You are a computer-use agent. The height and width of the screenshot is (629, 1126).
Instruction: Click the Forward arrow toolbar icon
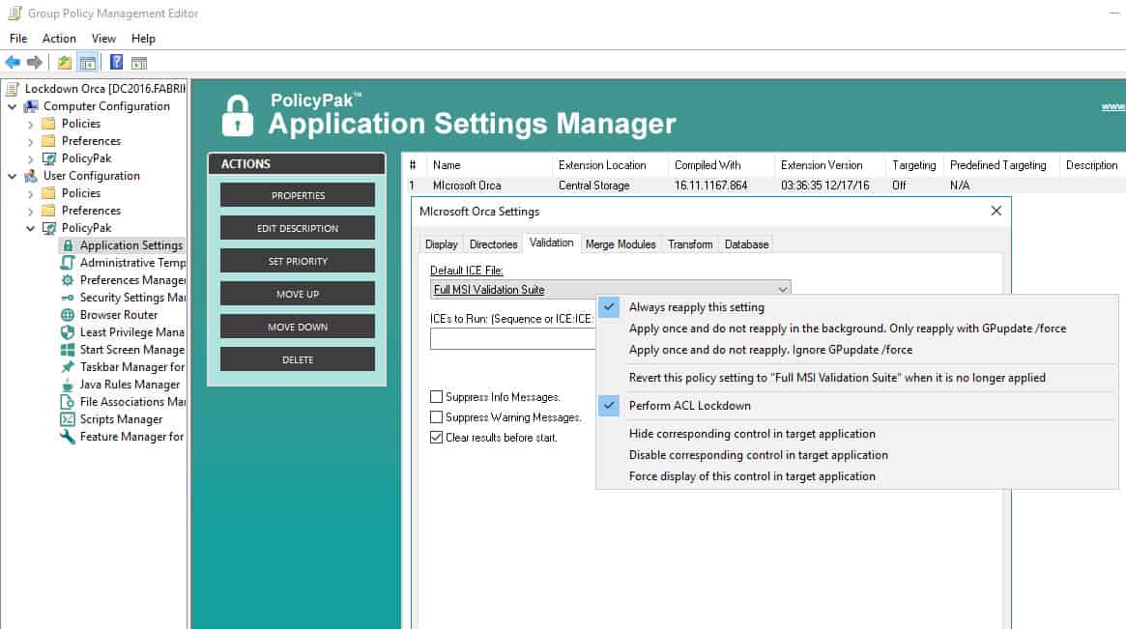[x=34, y=63]
